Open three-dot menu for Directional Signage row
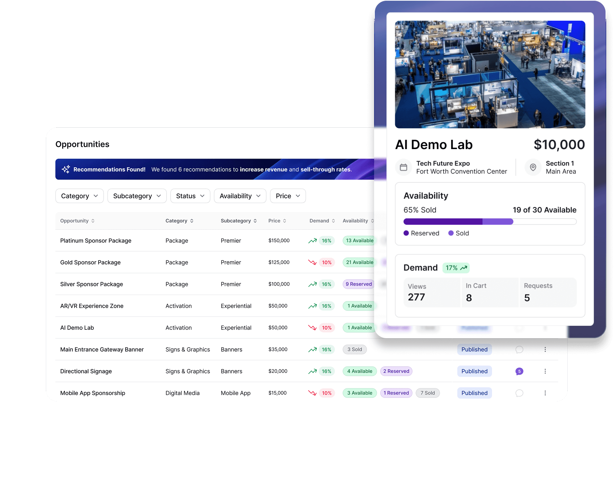615x480 pixels. 545,371
